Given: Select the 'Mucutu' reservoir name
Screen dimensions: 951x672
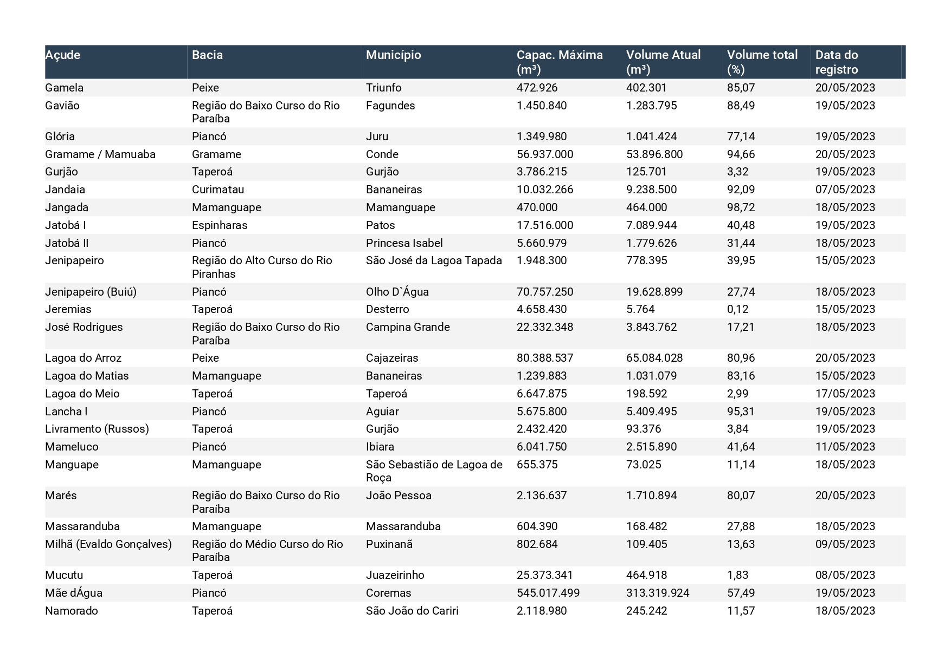Looking at the screenshot, I should [64, 575].
